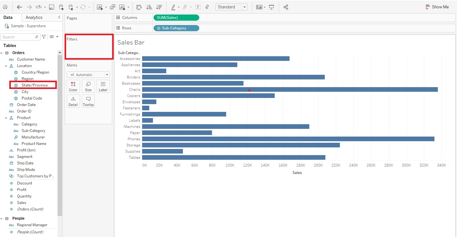Open the Show Me panel

[x=437, y=7]
